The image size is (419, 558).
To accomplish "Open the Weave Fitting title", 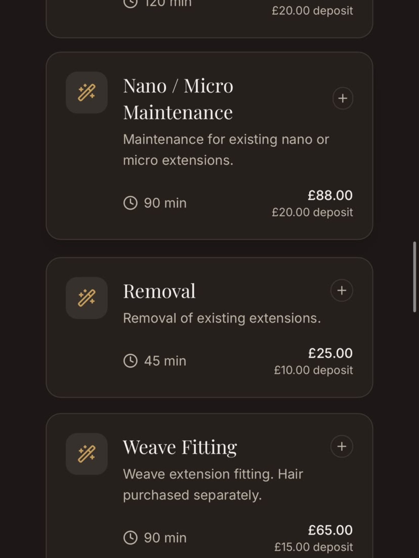I will click(180, 447).
